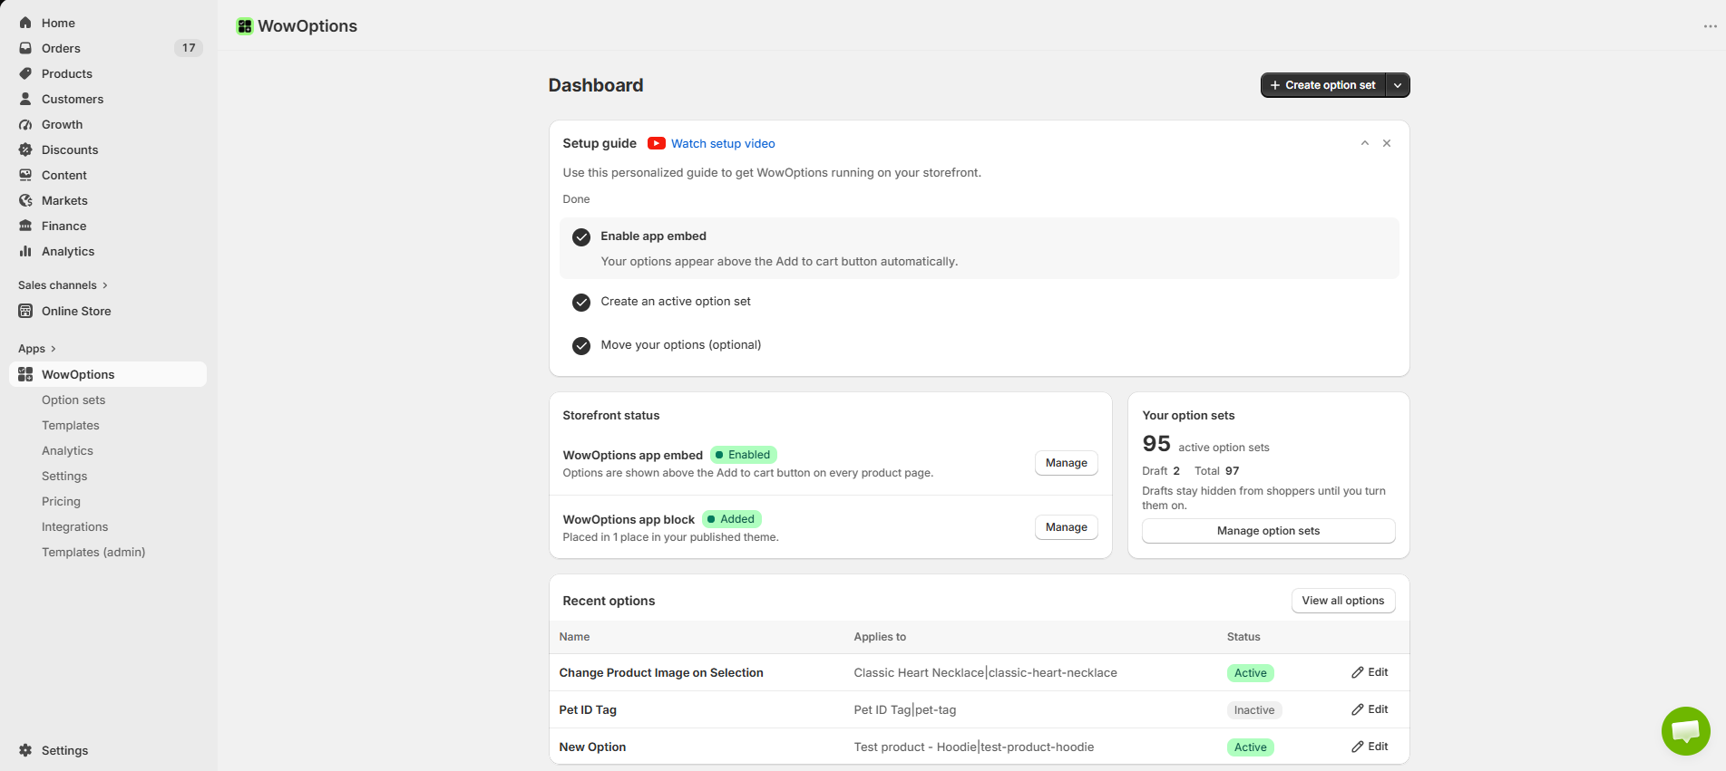
Task: Click the Discounts badge icon
Action: [25, 149]
